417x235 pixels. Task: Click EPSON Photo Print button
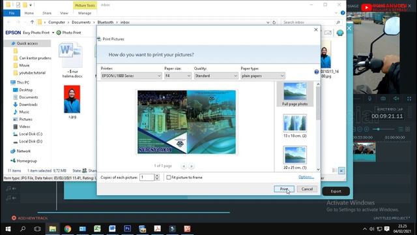click(68, 33)
